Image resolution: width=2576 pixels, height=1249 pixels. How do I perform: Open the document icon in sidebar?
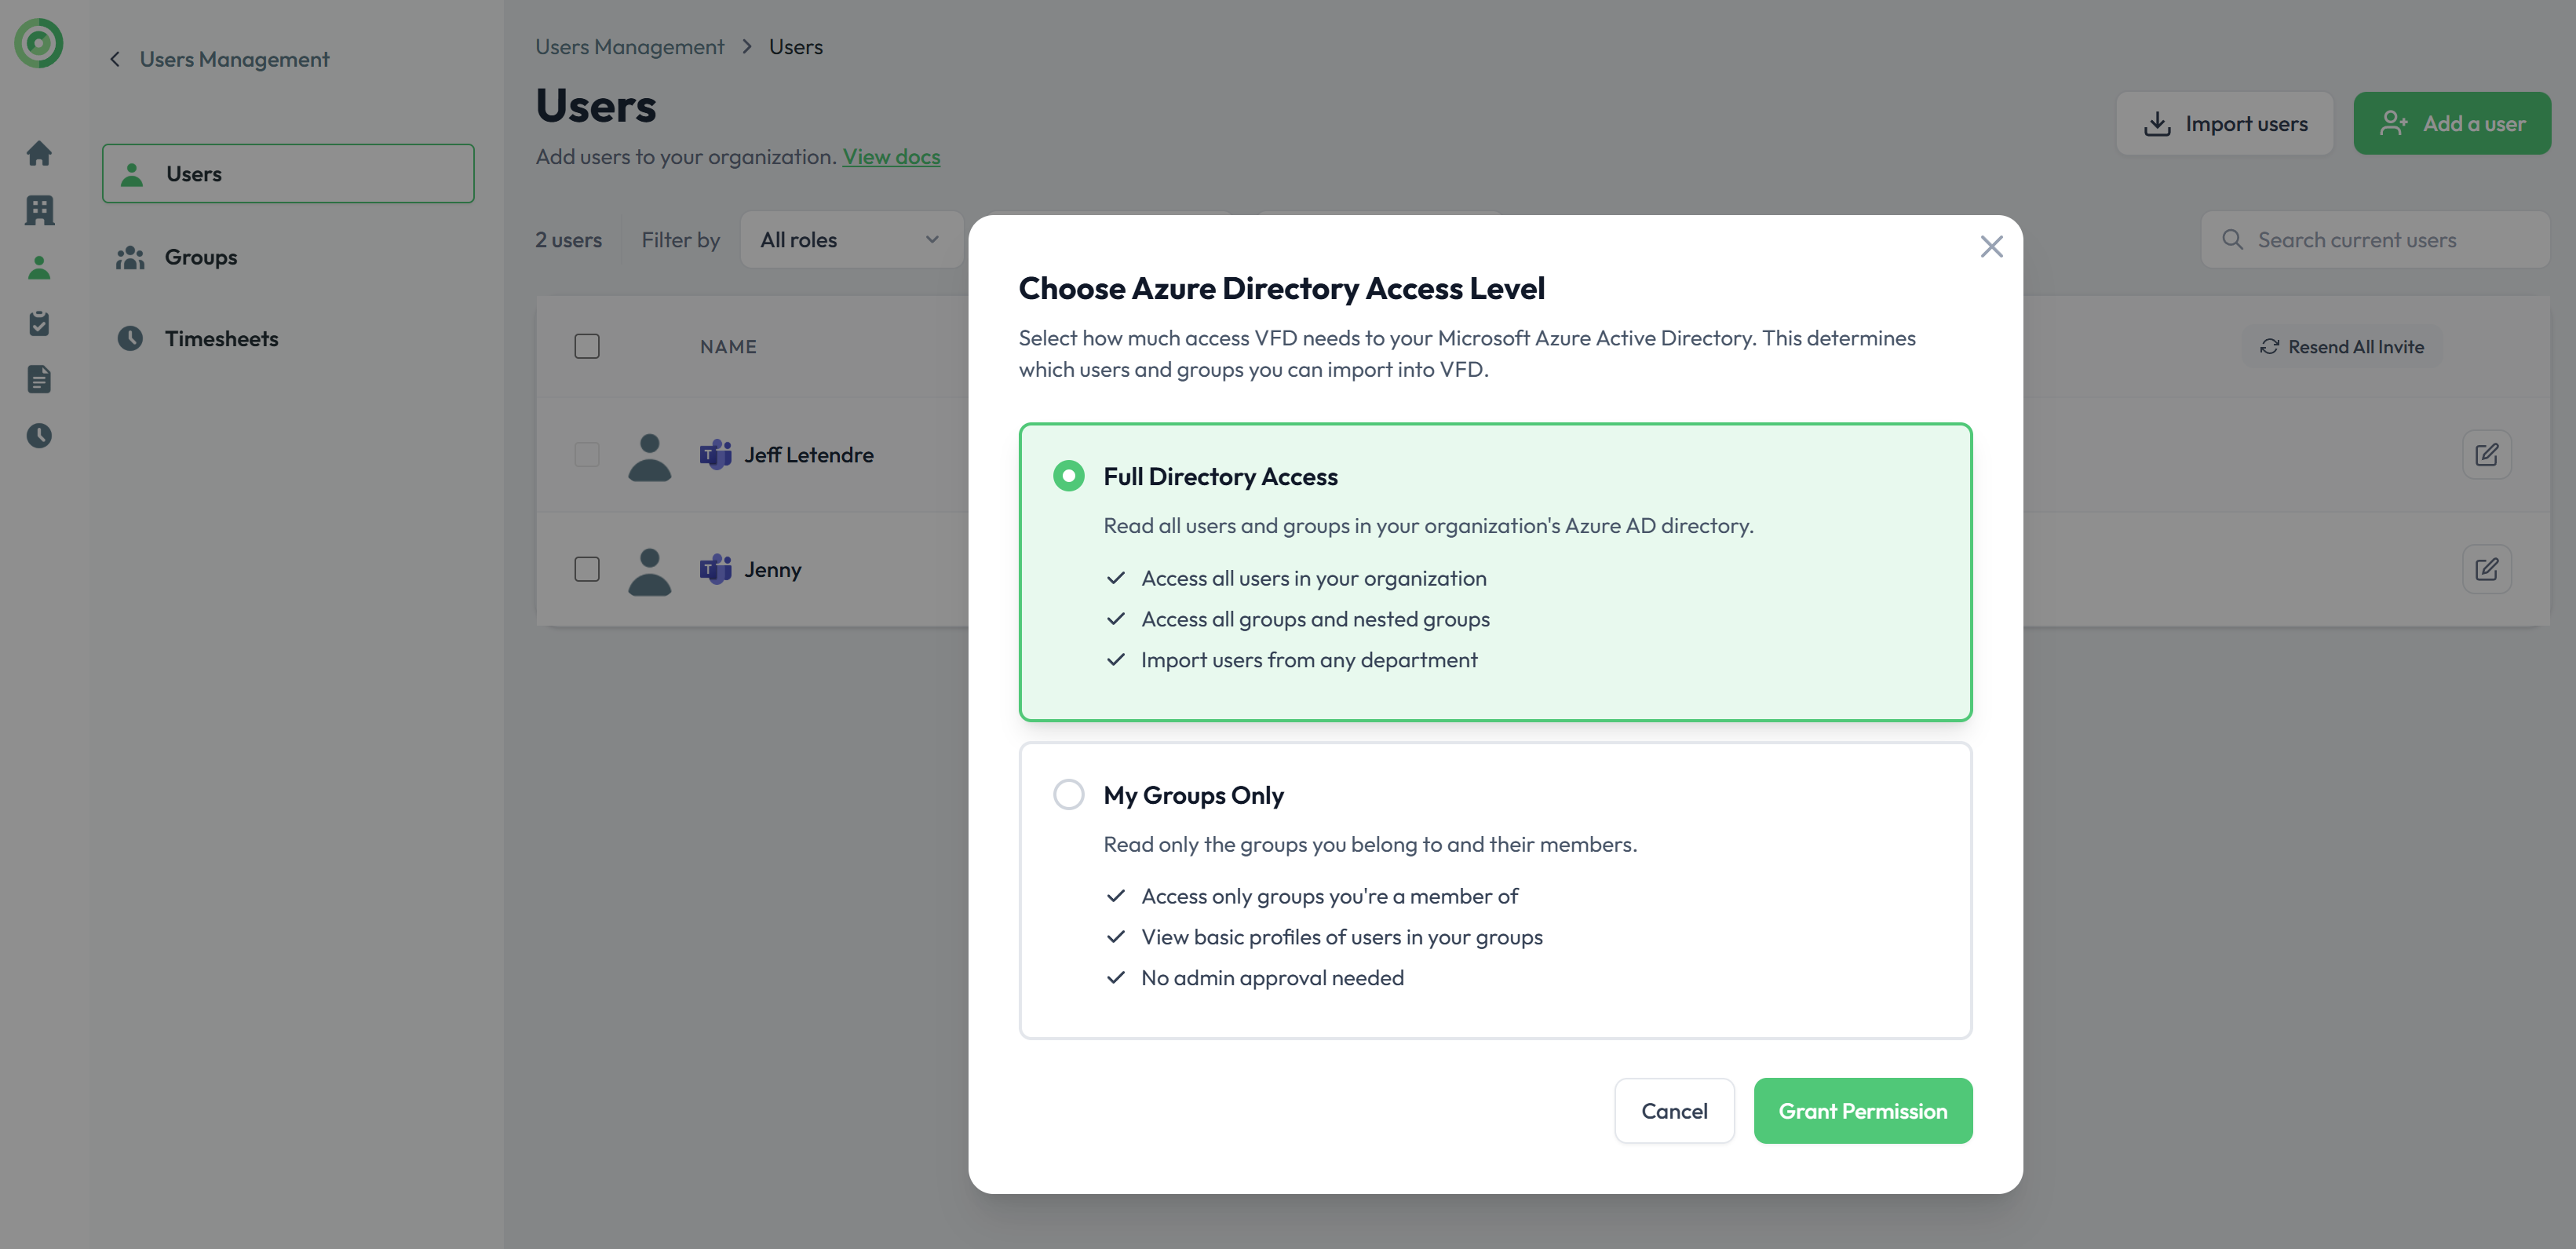click(x=39, y=379)
